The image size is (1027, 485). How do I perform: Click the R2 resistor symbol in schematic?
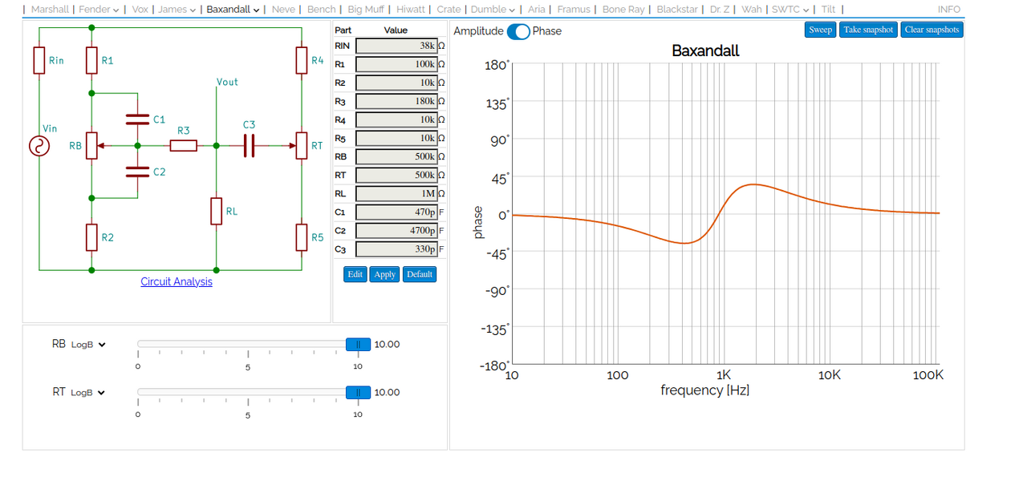pyautogui.click(x=91, y=237)
